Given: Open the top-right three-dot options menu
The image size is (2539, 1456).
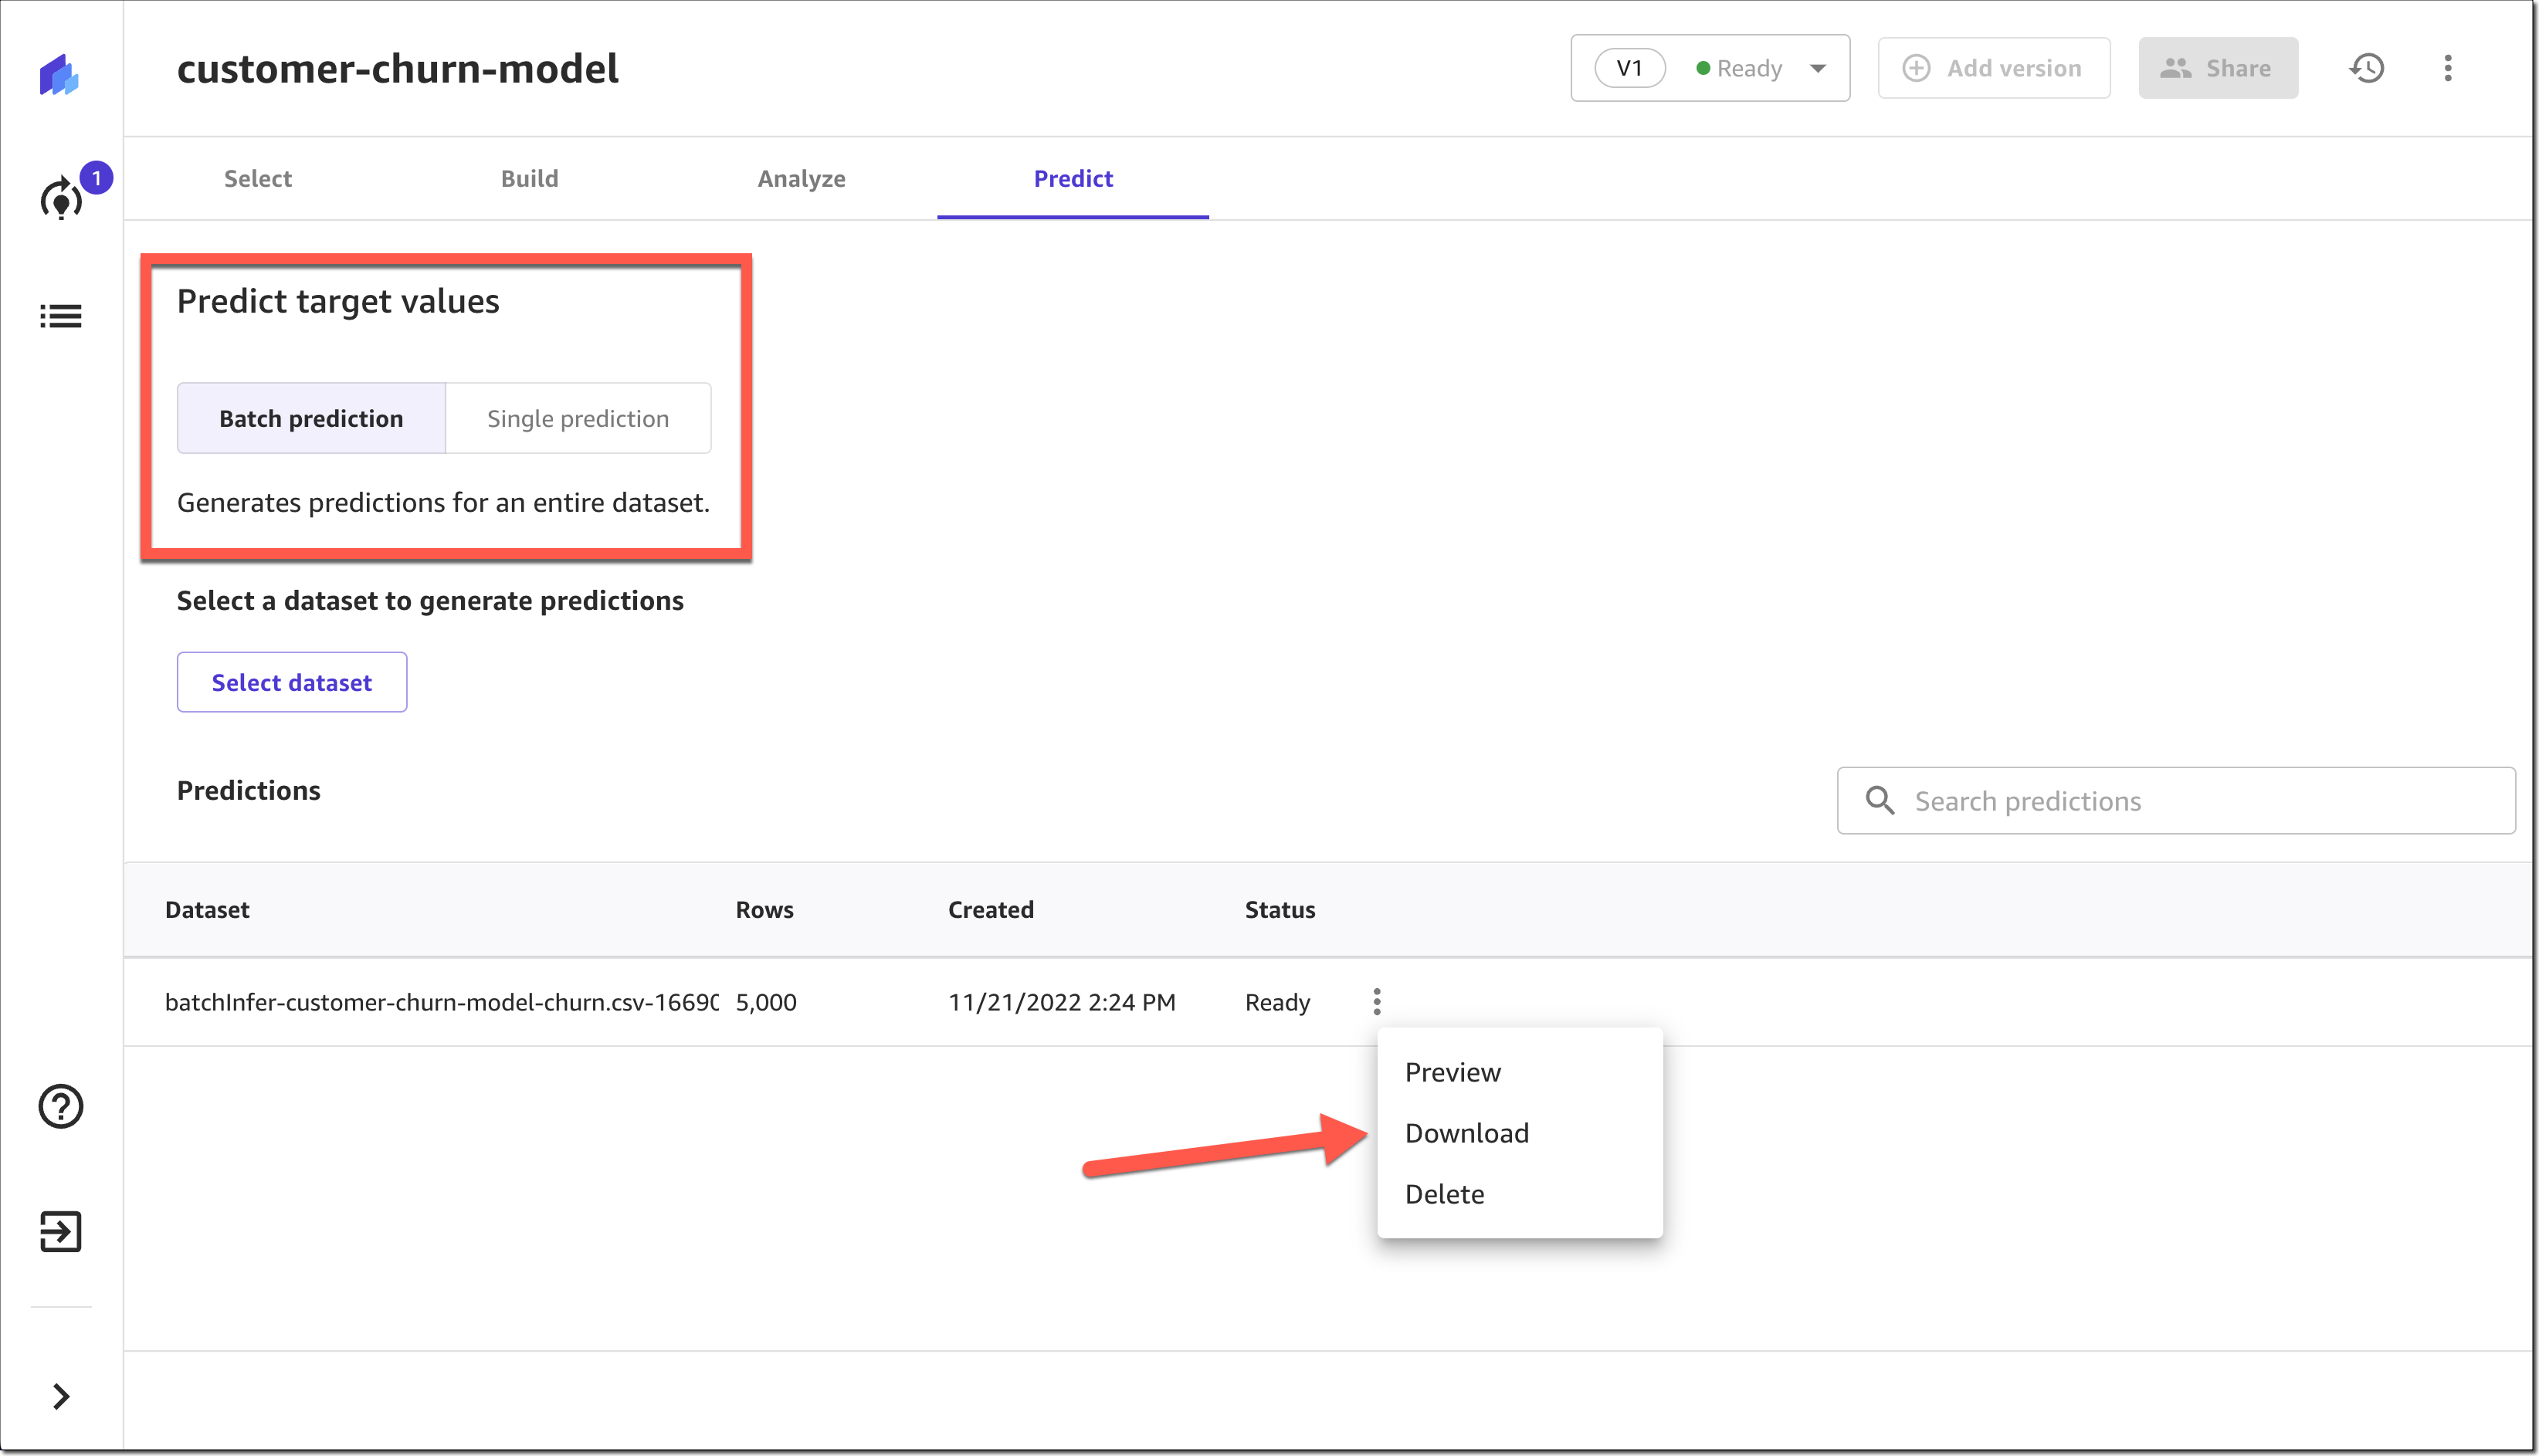Looking at the screenshot, I should (2447, 68).
